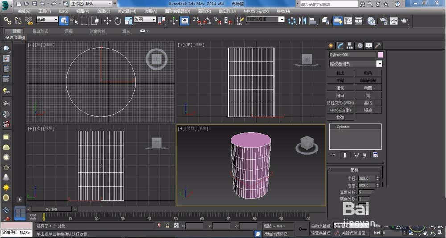Toggle the Angle Snap button

point(206,21)
